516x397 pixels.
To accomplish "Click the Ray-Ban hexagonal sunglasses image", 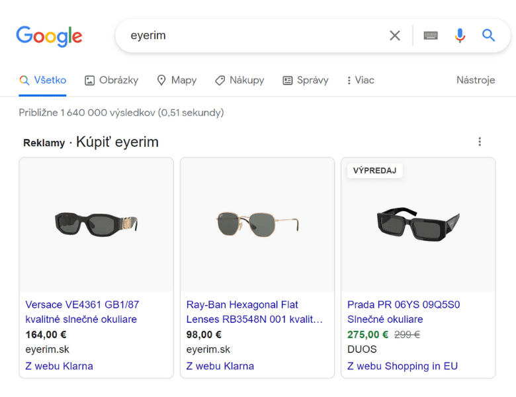I will point(257,224).
